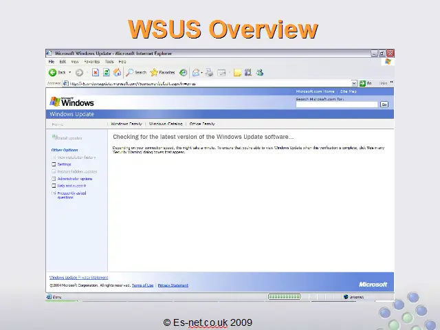This screenshot has width=440, height=330.
Task: Click the Research toolbar icon
Action: point(248,73)
